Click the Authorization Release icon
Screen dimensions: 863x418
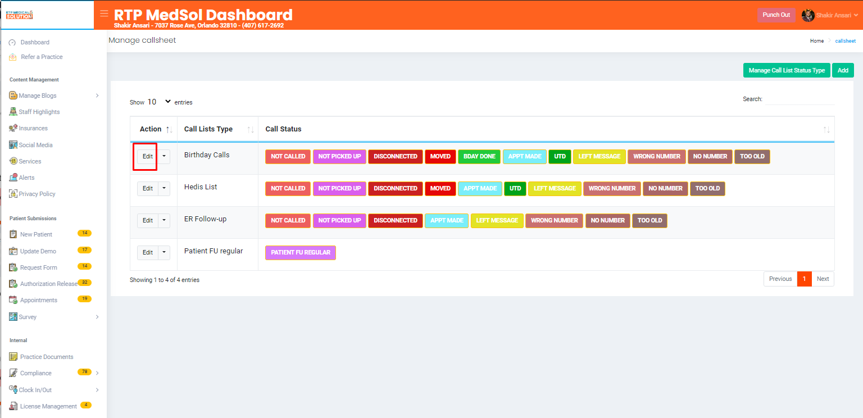click(x=13, y=284)
